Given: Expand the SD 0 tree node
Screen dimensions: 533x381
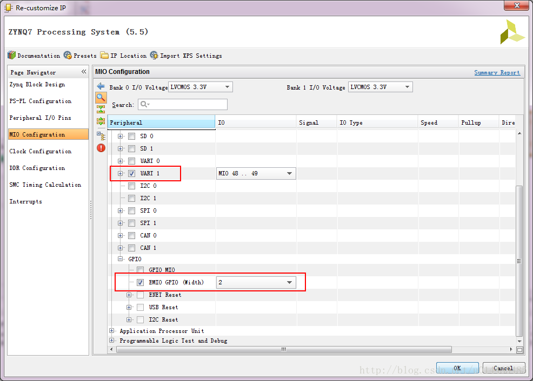Looking at the screenshot, I should point(121,137).
